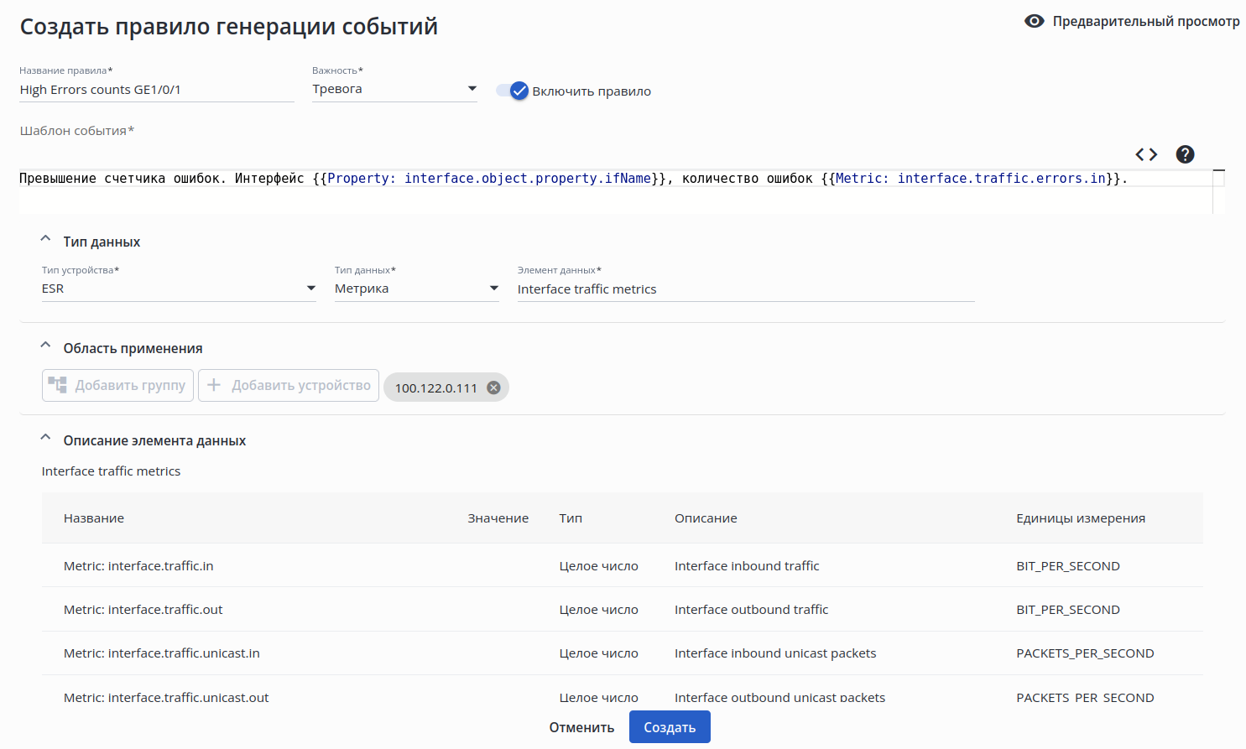Screen dimensions: 1246x749
Task: Open the 'Тип данных' Метрика dropdown
Action: pos(416,289)
